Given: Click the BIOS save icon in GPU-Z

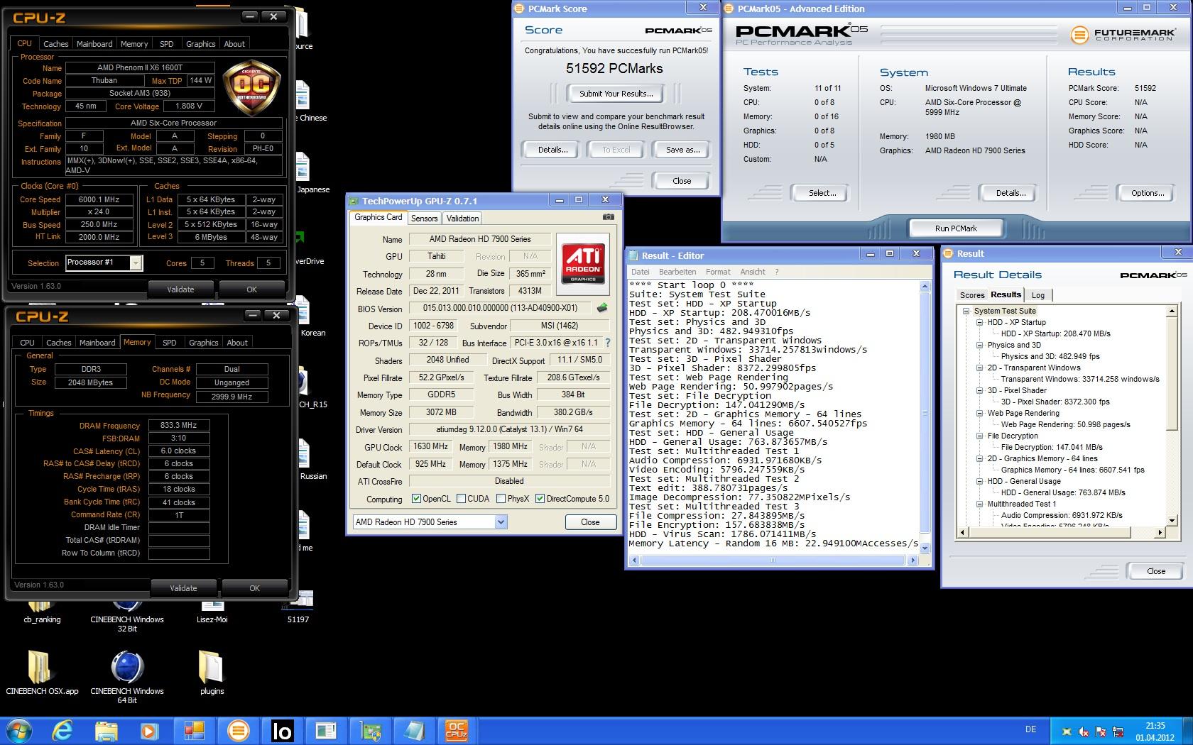Looking at the screenshot, I should 602,308.
